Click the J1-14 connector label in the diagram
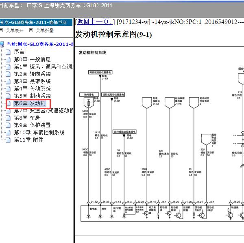Screen dimensions: 244x243 (118, 202)
